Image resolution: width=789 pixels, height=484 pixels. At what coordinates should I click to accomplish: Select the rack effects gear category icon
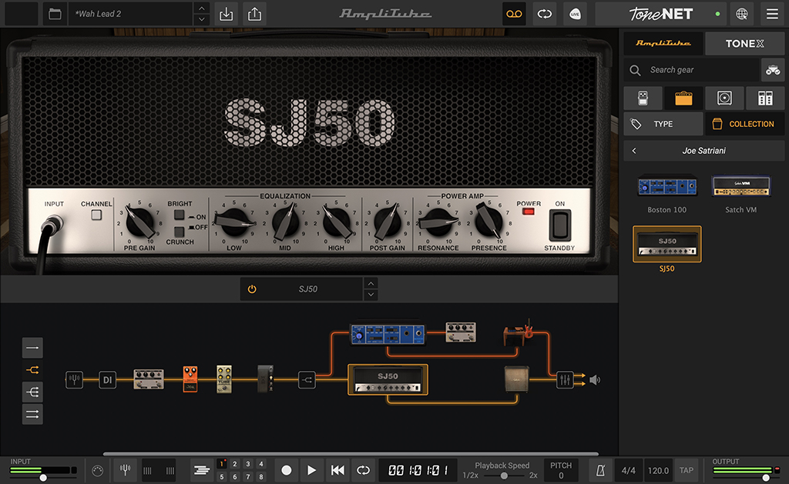tap(764, 98)
